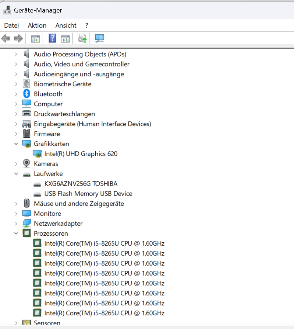The width and height of the screenshot is (294, 329).
Task: Open the Aktion menu
Action: coord(37,25)
